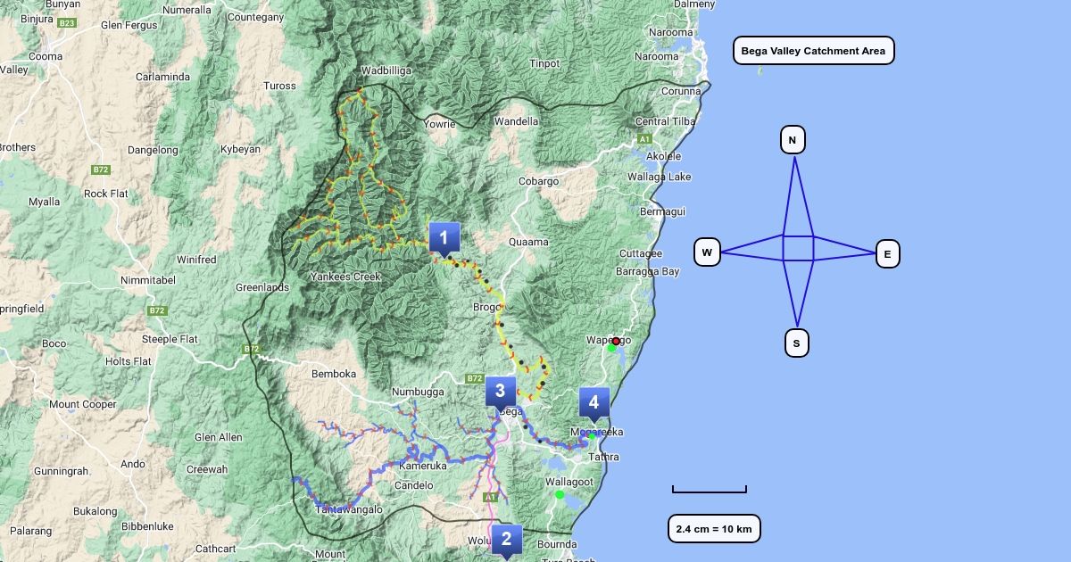
Task: Click the Bemboka town label
Action: pyautogui.click(x=333, y=374)
